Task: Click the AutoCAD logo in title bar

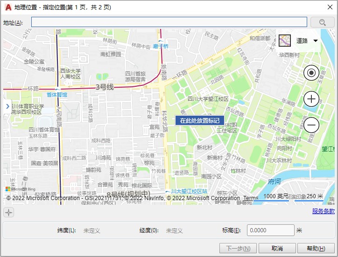Action: [x=8, y=7]
